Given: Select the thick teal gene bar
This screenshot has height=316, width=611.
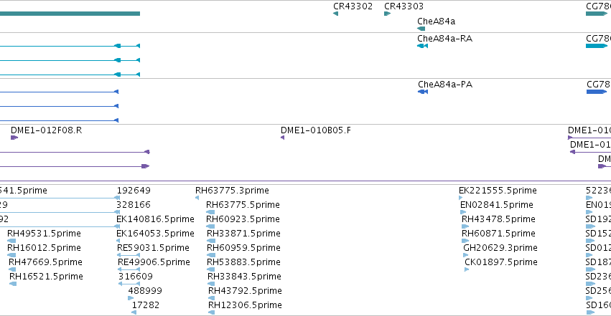Looking at the screenshot, I should point(70,14).
